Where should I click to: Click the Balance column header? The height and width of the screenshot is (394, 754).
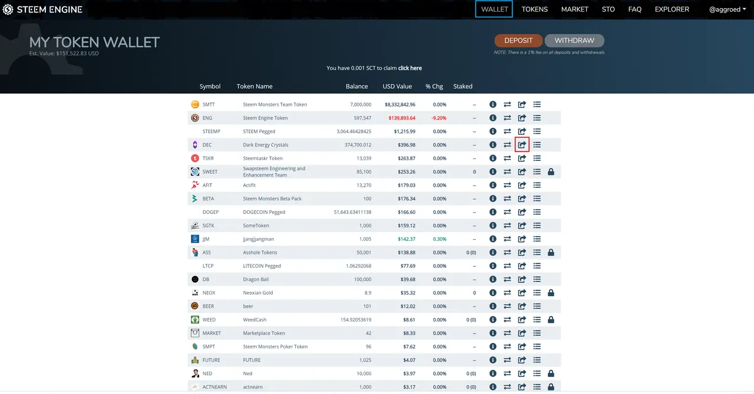click(x=357, y=87)
